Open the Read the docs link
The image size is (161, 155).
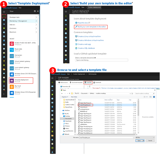pyautogui.click(x=84, y=23)
